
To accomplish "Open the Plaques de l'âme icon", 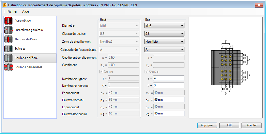I will point(8,39).
